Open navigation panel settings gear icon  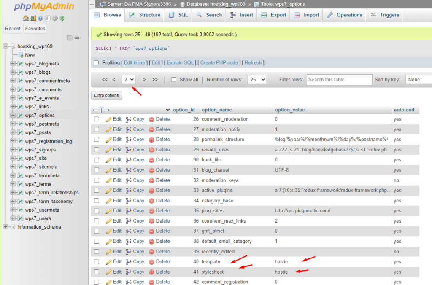[55, 18]
